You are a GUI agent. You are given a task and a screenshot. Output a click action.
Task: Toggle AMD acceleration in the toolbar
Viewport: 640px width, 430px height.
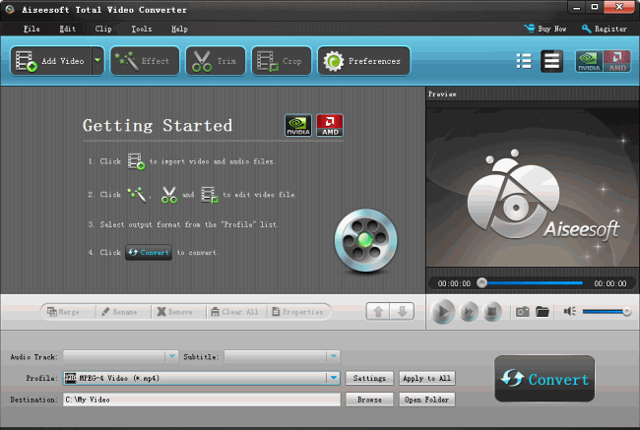(x=616, y=61)
